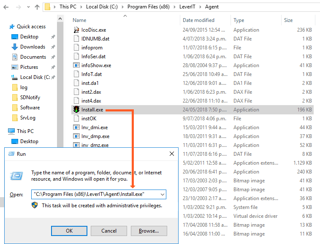
Task: Click OK in the Run dialog
Action: [69, 231]
